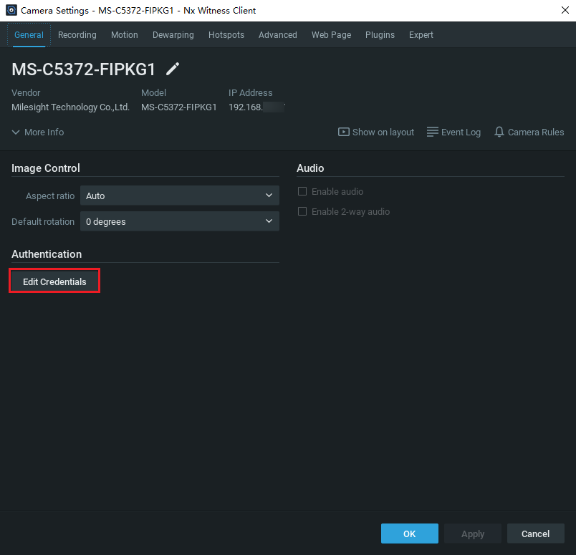The height and width of the screenshot is (555, 576).
Task: Open the Aspect ratio dropdown
Action: point(180,196)
